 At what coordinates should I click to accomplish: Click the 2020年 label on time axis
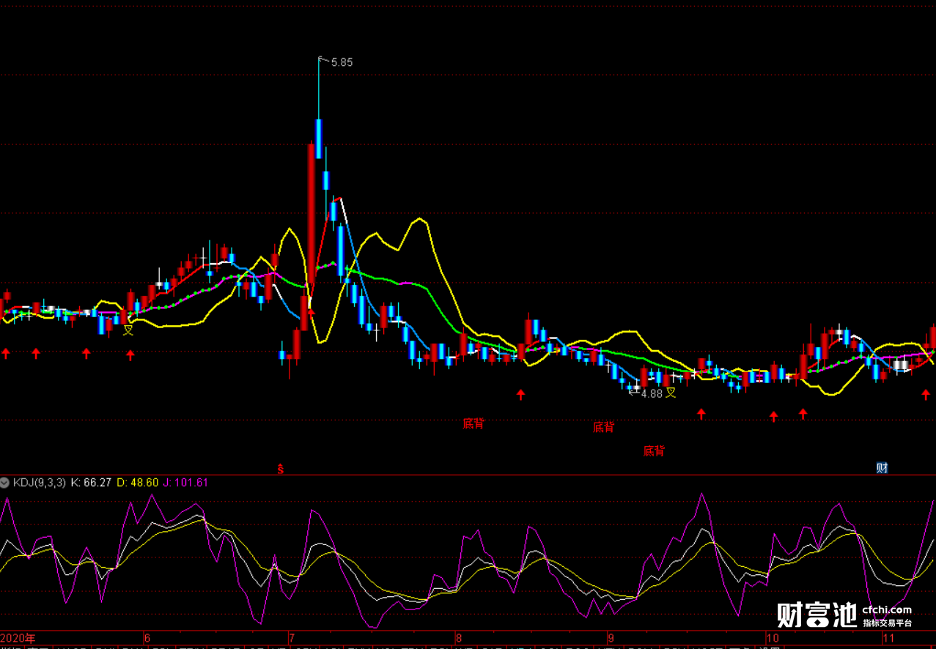coord(18,639)
